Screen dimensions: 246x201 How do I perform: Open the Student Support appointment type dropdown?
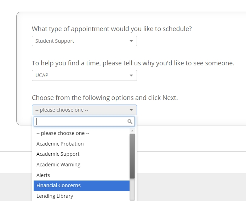(84, 41)
